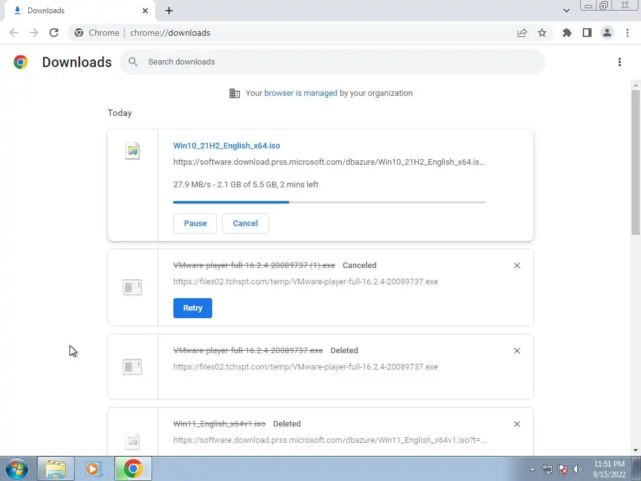Click the Chrome taskbar icon
The height and width of the screenshot is (481, 641).
pyautogui.click(x=133, y=468)
